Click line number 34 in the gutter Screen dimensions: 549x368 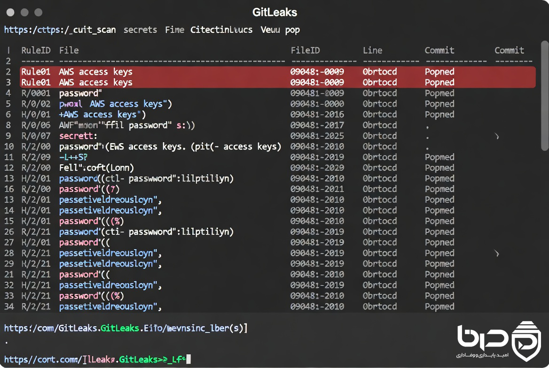click(9, 307)
